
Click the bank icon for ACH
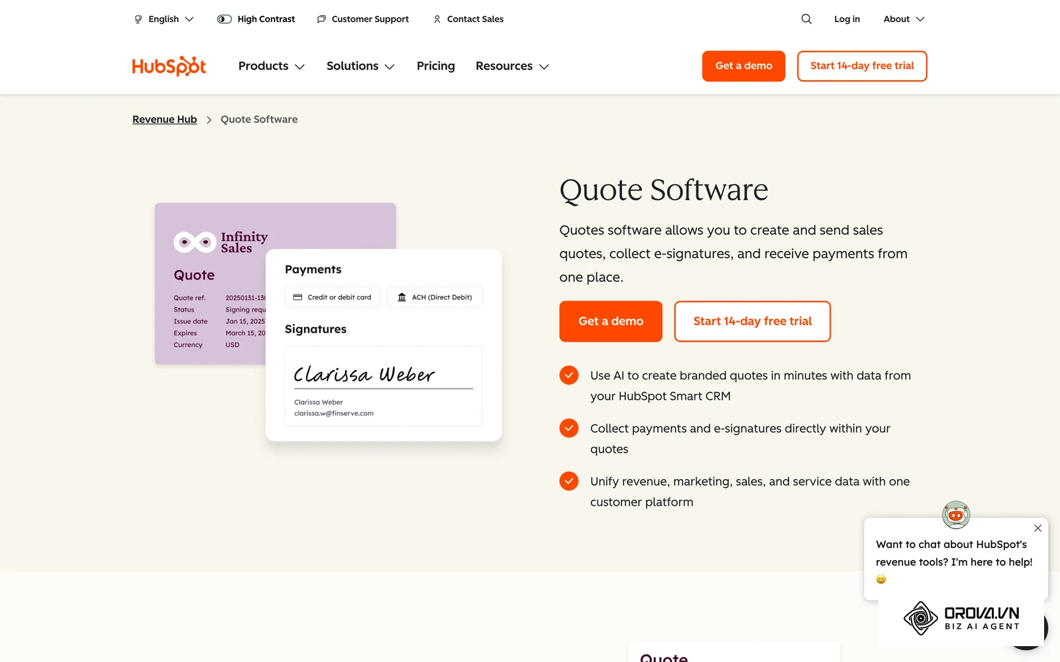(401, 297)
